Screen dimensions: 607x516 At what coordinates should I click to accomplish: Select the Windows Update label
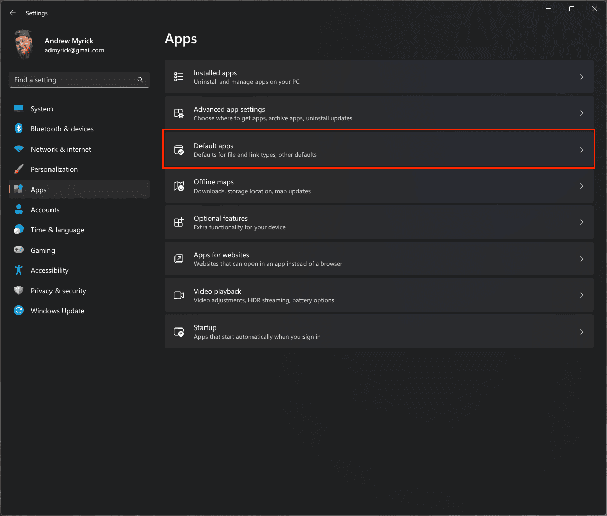[x=58, y=311]
